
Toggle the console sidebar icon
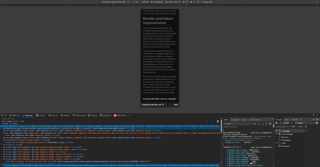[x=277, y=123]
